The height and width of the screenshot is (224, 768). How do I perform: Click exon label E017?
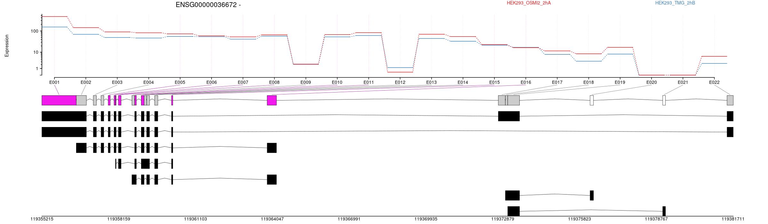click(557, 82)
